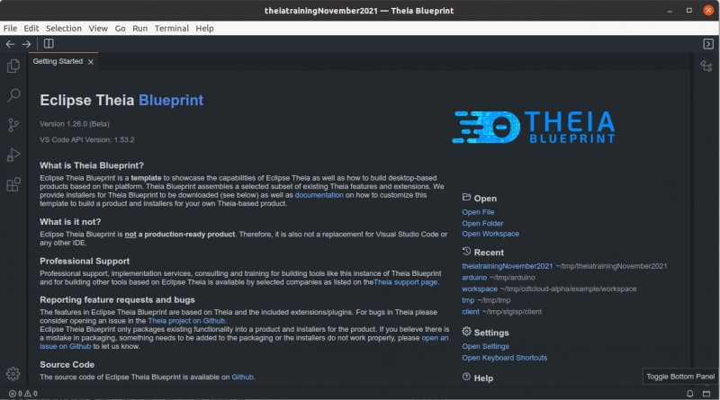Follow the documentation link

tap(319, 195)
